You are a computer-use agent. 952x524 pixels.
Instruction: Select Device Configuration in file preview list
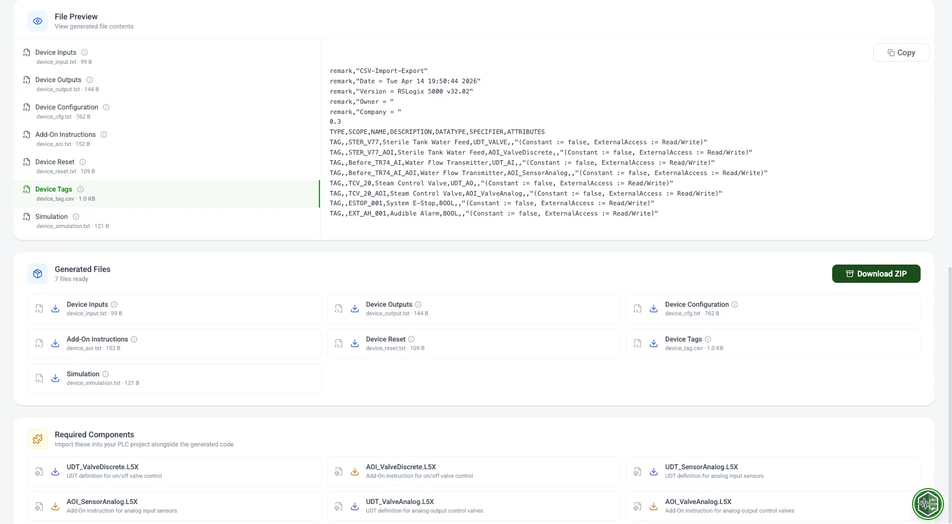[167, 112]
